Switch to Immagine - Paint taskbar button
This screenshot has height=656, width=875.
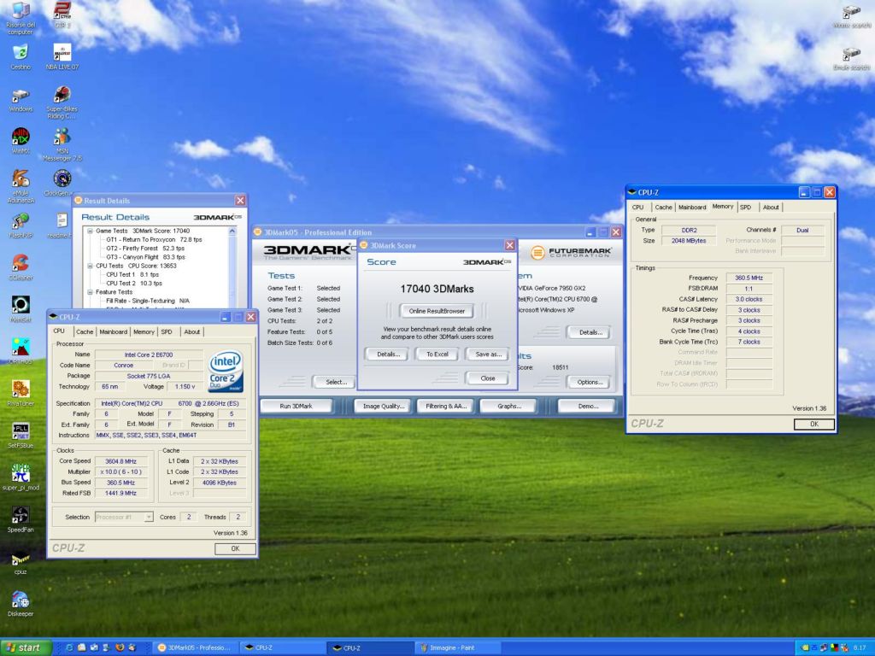[x=456, y=647]
